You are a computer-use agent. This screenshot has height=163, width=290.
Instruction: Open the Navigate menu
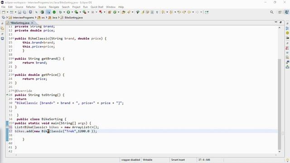click(x=54, y=7)
